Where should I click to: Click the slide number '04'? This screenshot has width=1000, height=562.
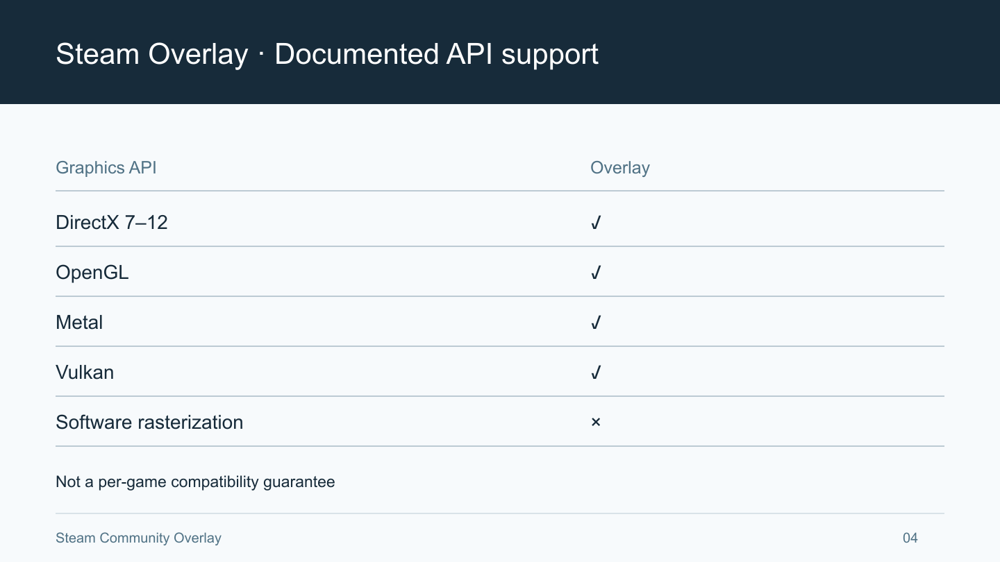910,538
